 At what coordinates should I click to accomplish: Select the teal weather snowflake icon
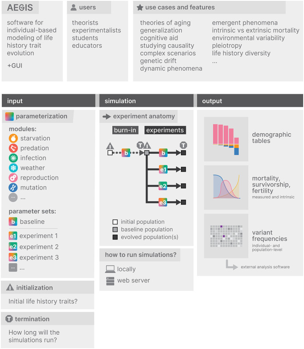click(x=13, y=168)
